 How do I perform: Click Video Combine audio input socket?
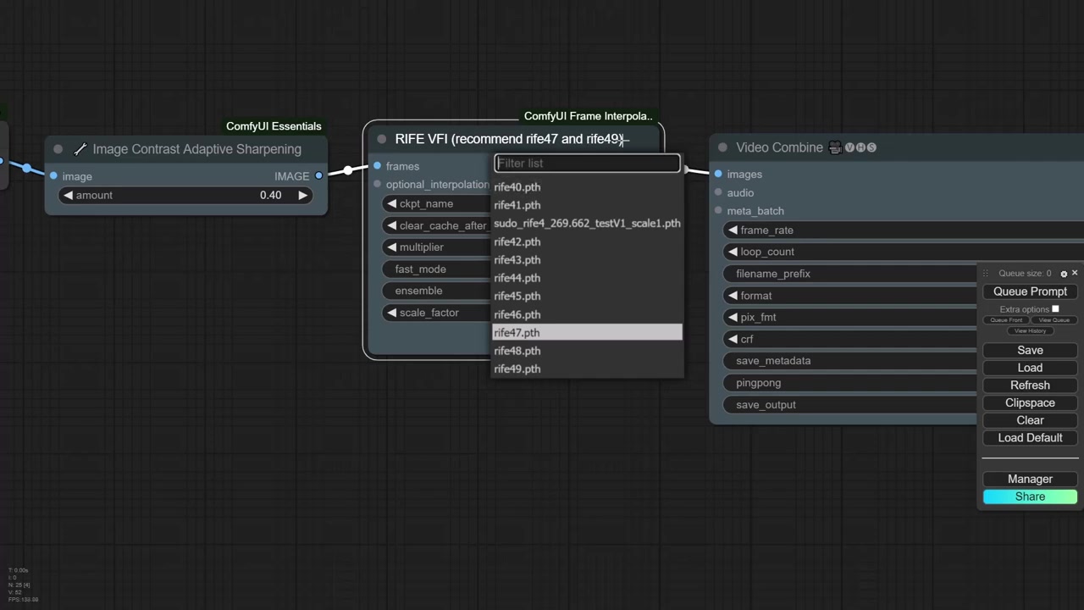click(x=718, y=193)
